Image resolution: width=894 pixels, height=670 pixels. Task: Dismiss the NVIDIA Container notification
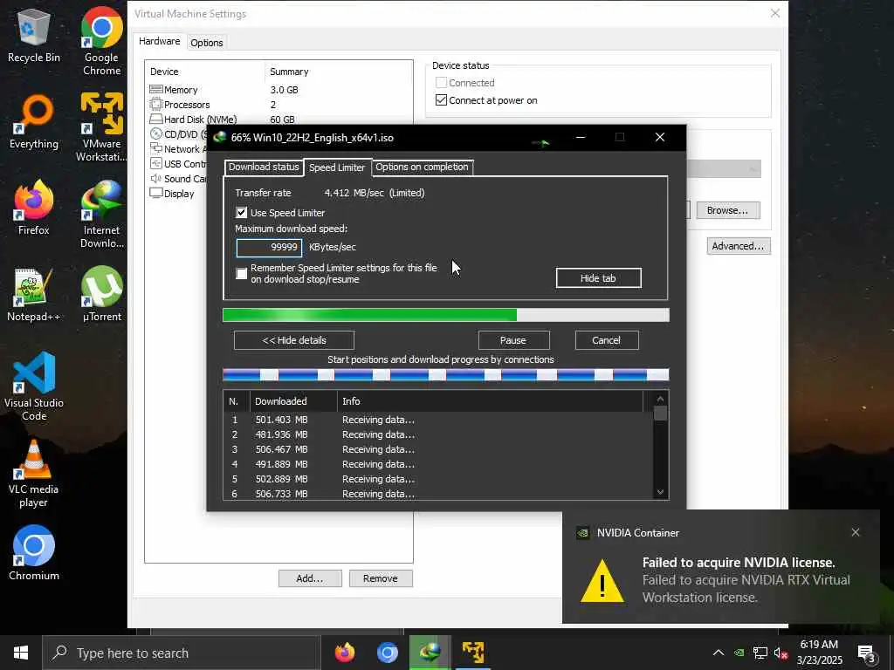tap(856, 532)
